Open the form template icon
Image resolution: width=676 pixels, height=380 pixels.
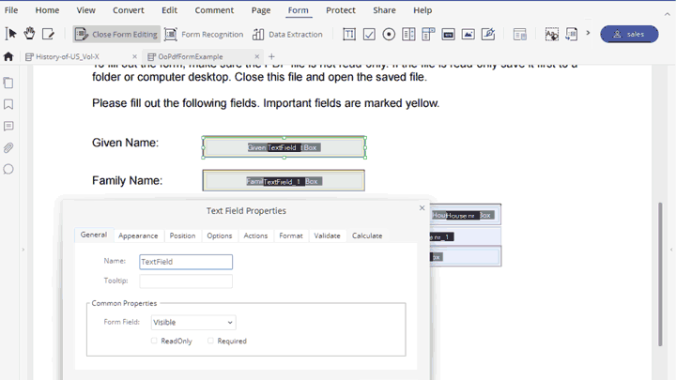520,34
